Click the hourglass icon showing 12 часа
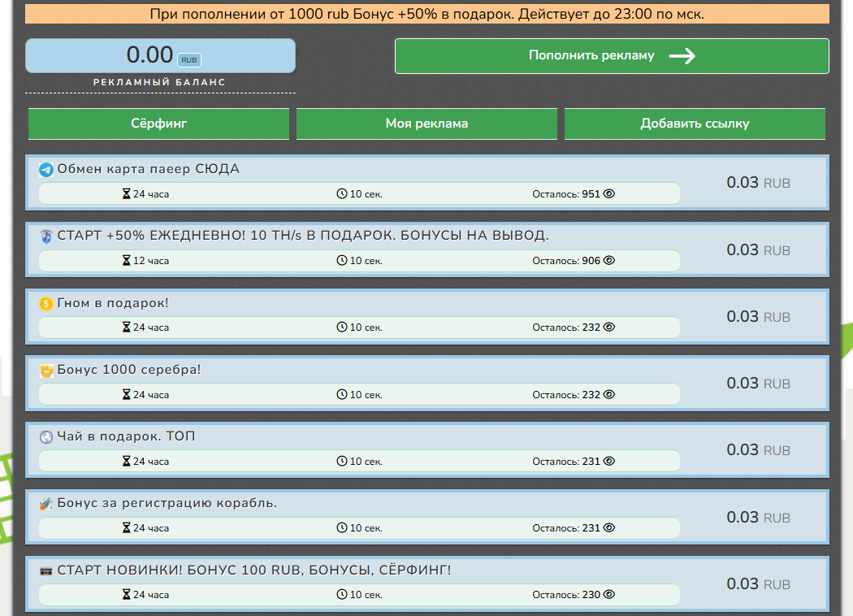 pos(126,261)
